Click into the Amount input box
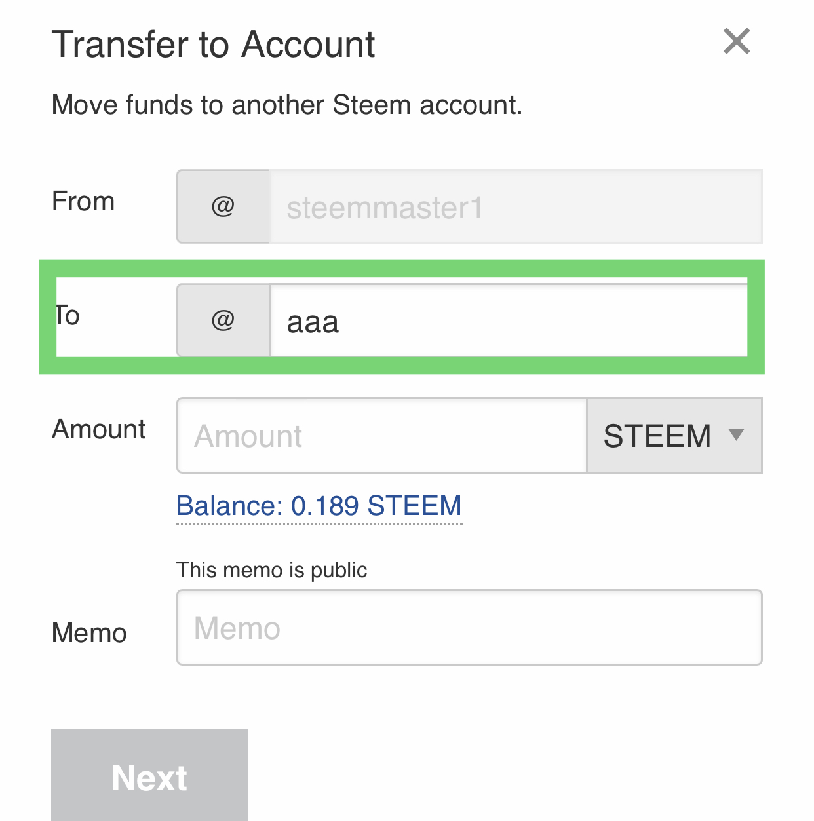814x821 pixels. (381, 435)
